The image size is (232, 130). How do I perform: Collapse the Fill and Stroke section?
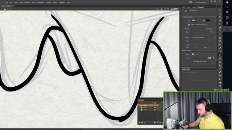click(x=183, y=17)
